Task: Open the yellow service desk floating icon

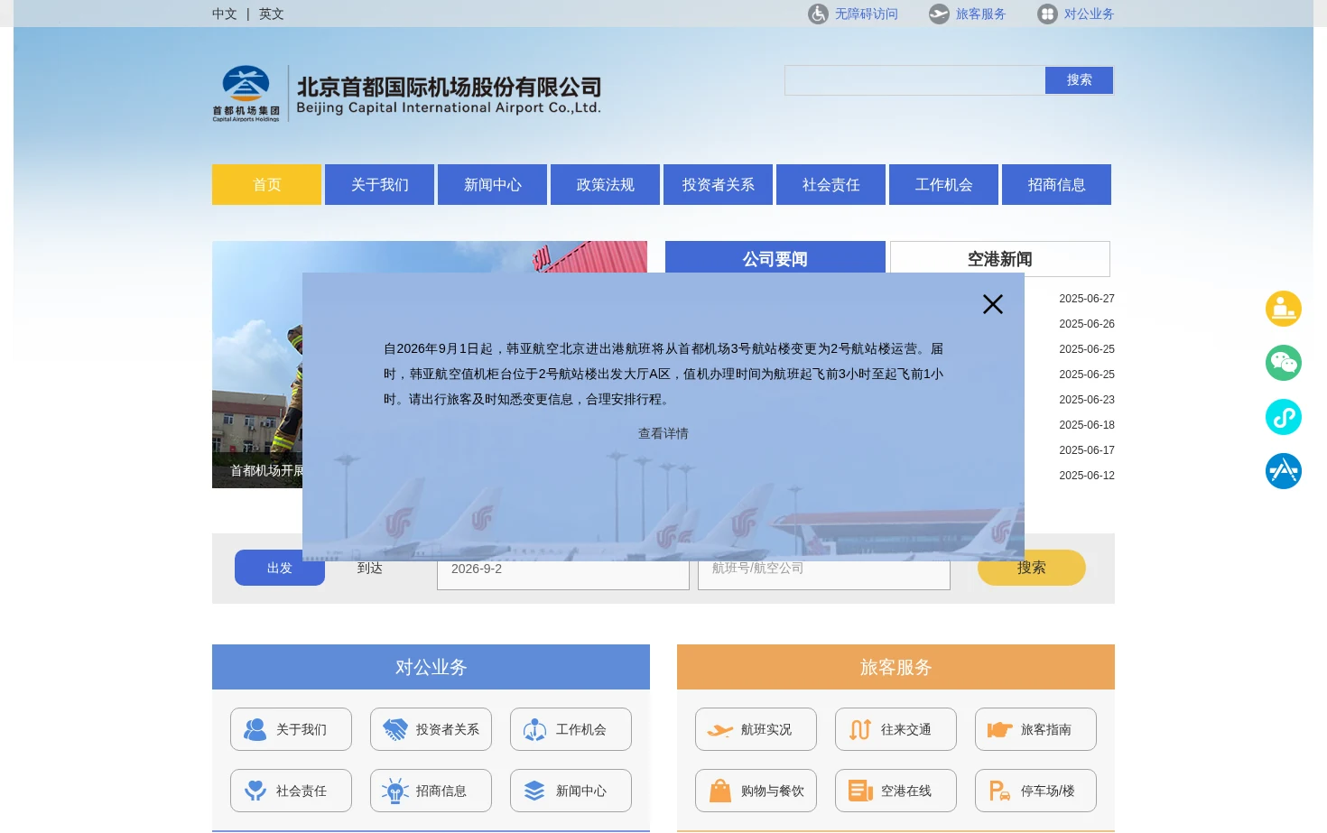Action: tap(1284, 309)
